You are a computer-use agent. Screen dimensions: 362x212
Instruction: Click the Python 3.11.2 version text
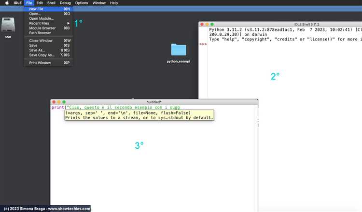[x=225, y=29]
